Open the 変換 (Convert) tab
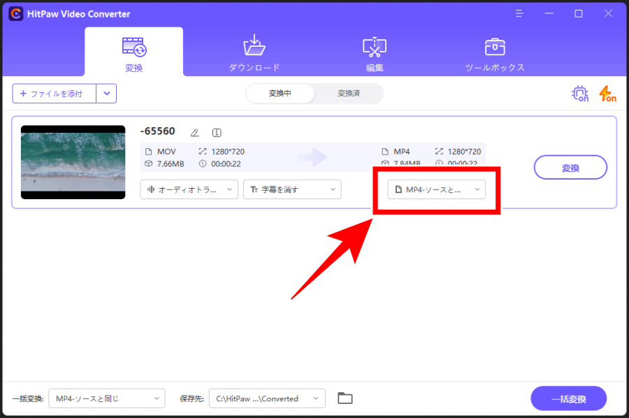The height and width of the screenshot is (418, 629). pyautogui.click(x=134, y=52)
